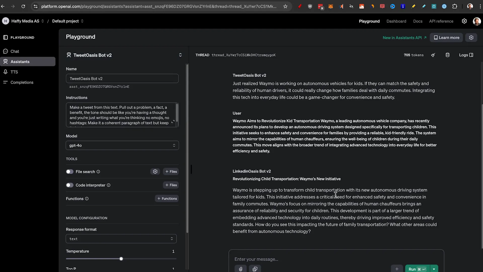
Task: Toggle the Code interpreter switch
Action: pyautogui.click(x=70, y=185)
